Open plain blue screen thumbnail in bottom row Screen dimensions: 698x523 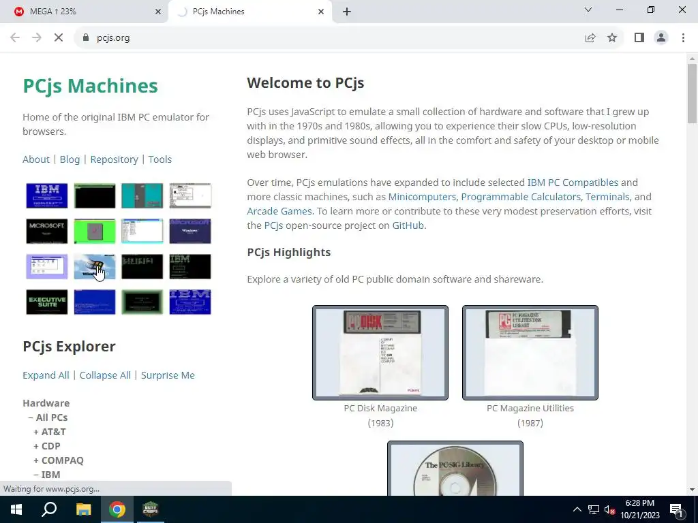94,302
